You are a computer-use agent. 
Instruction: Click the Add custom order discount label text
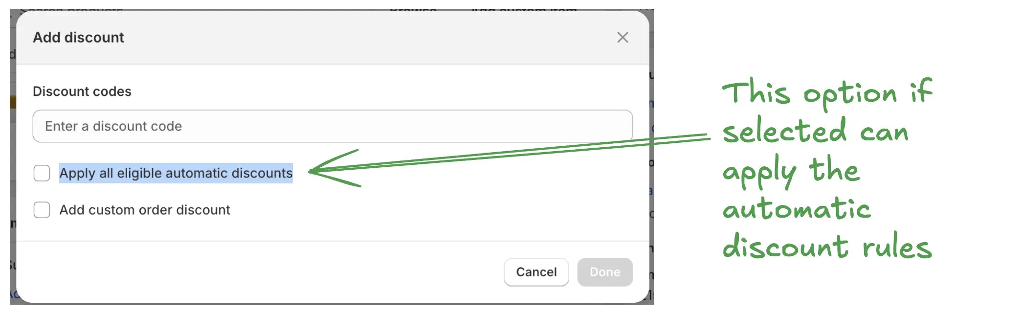145,210
